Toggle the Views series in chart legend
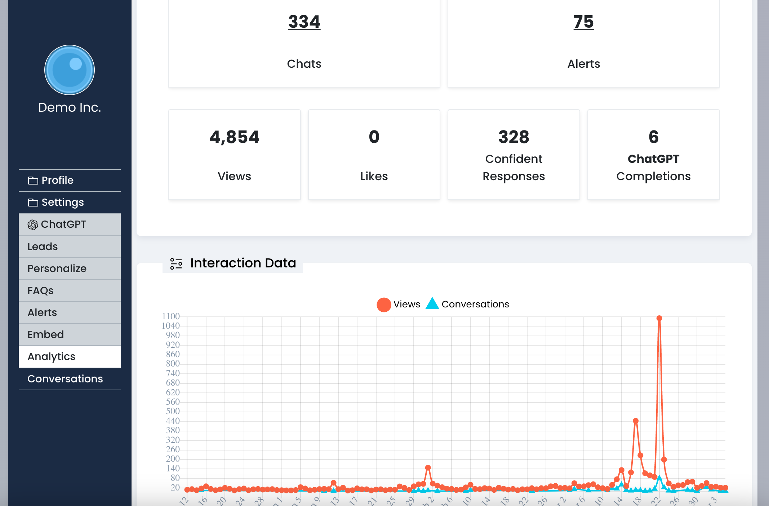This screenshot has width=769, height=506. (398, 305)
